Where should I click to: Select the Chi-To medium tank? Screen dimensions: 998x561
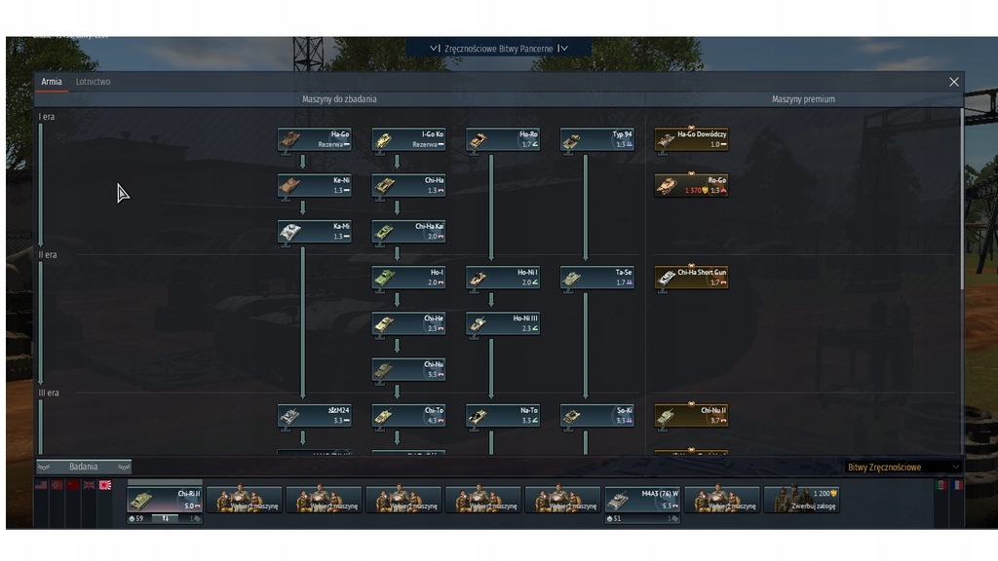[408, 415]
